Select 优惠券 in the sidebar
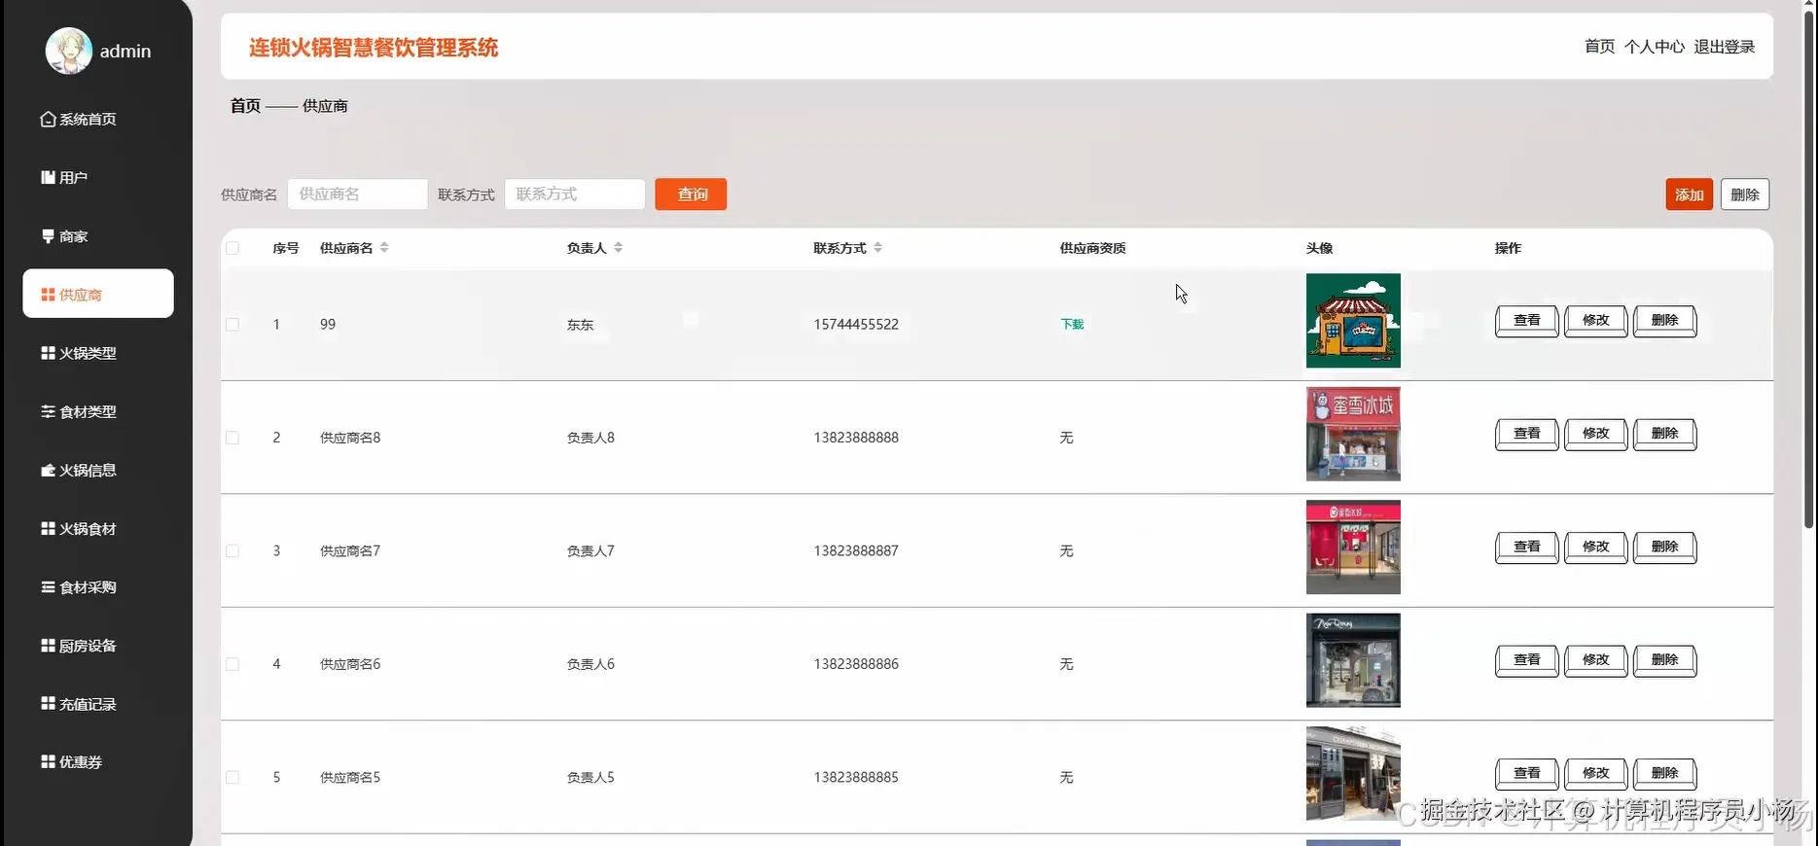Image resolution: width=1818 pixels, height=846 pixels. [98, 762]
